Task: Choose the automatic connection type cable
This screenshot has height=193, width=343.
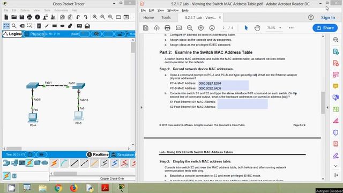Action: coord(54,163)
